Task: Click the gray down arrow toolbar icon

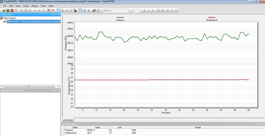Action: click(88, 11)
